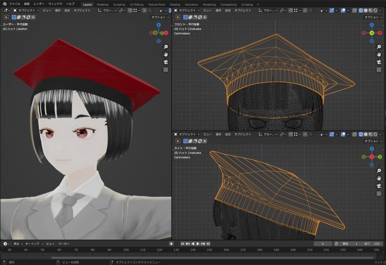Click green Y axis on front viewport gizmo
Viewport: 386px width, 265px height.
372,33
